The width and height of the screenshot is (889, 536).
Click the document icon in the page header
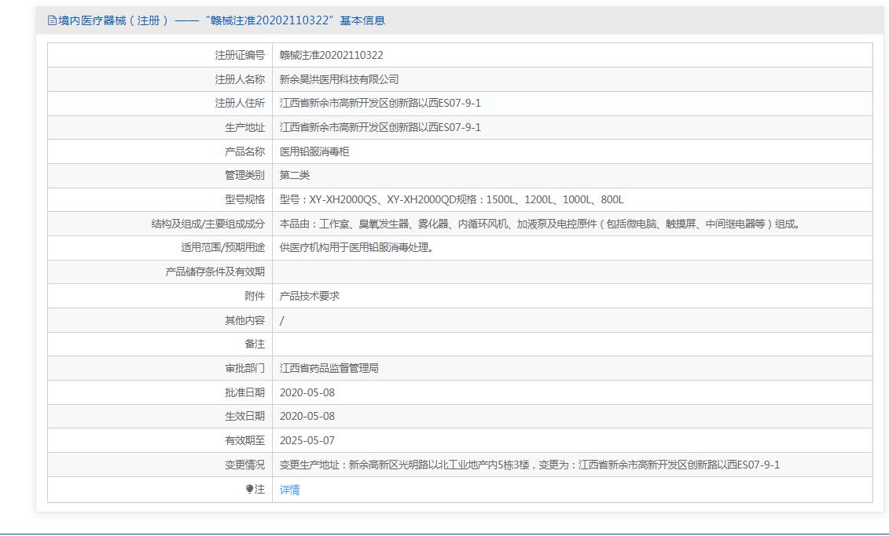tap(53, 21)
